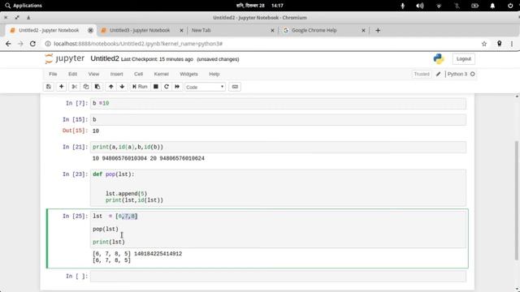Open the Help menu
Screen dimensions: 520x292
click(x=214, y=74)
